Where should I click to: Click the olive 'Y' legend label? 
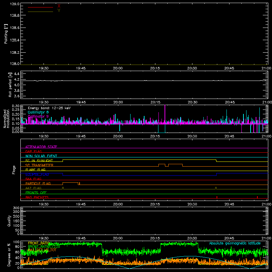(x=59, y=11)
